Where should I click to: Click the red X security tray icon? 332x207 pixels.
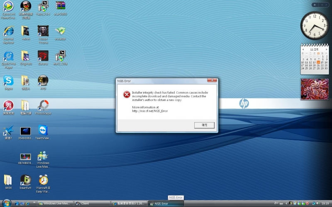tap(307, 203)
